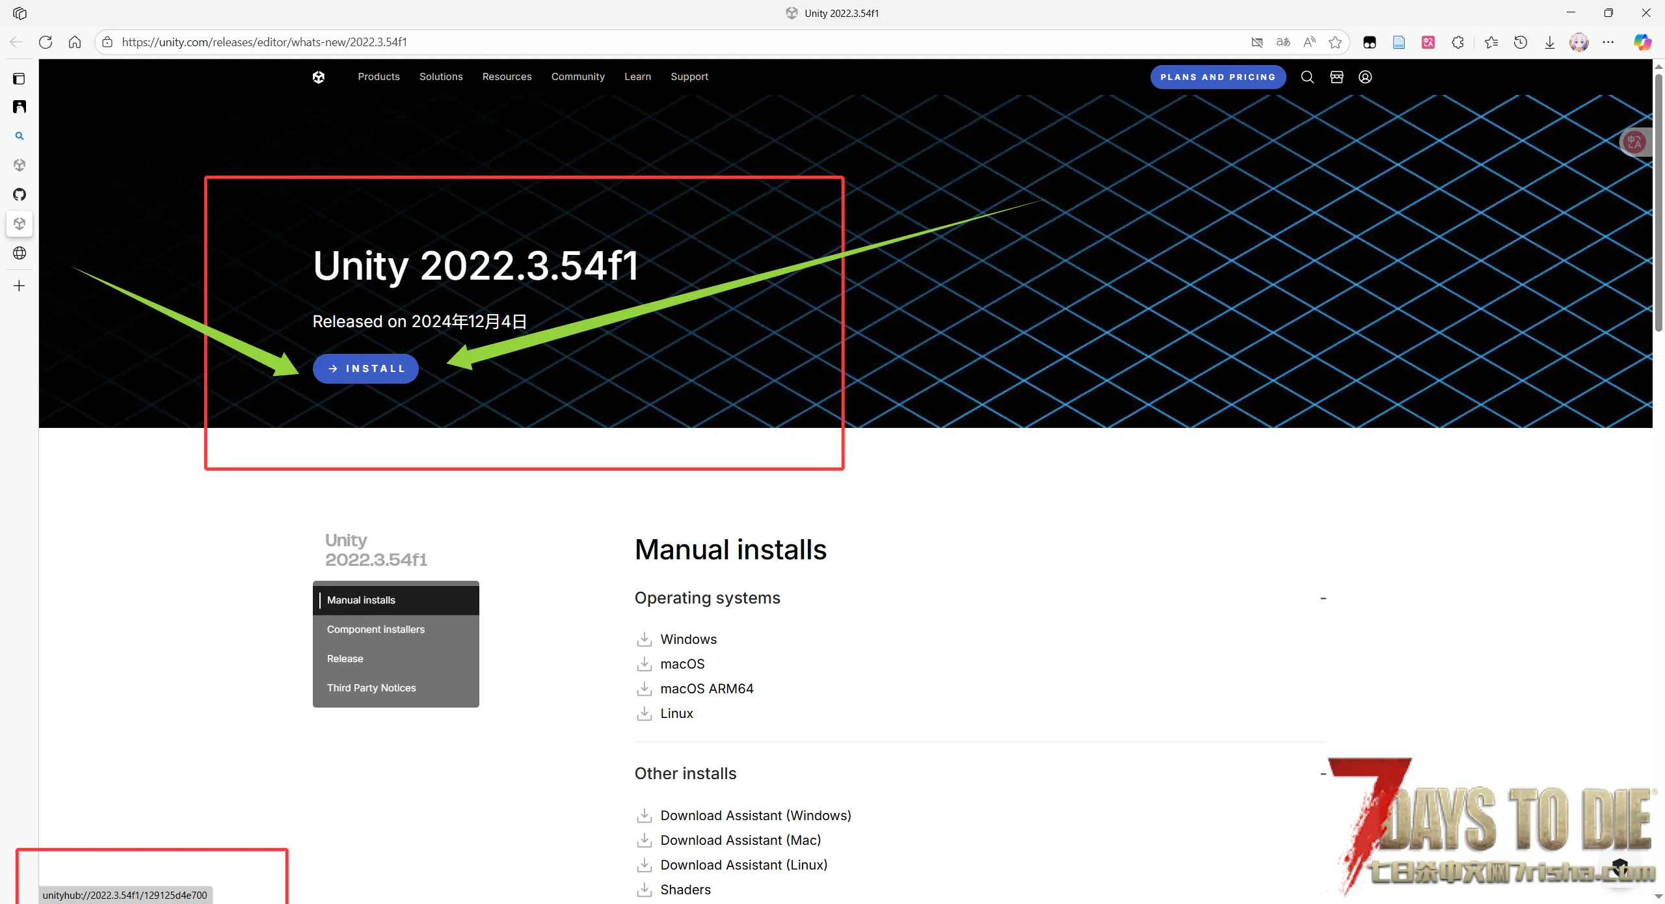Open the Favorites list icon
Viewport: 1665px width, 904px height.
pos(1491,42)
